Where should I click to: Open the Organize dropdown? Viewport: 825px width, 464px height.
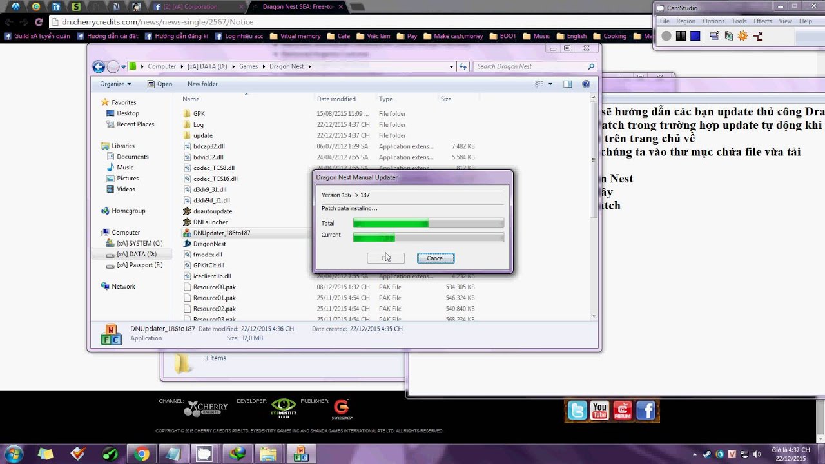click(x=115, y=84)
